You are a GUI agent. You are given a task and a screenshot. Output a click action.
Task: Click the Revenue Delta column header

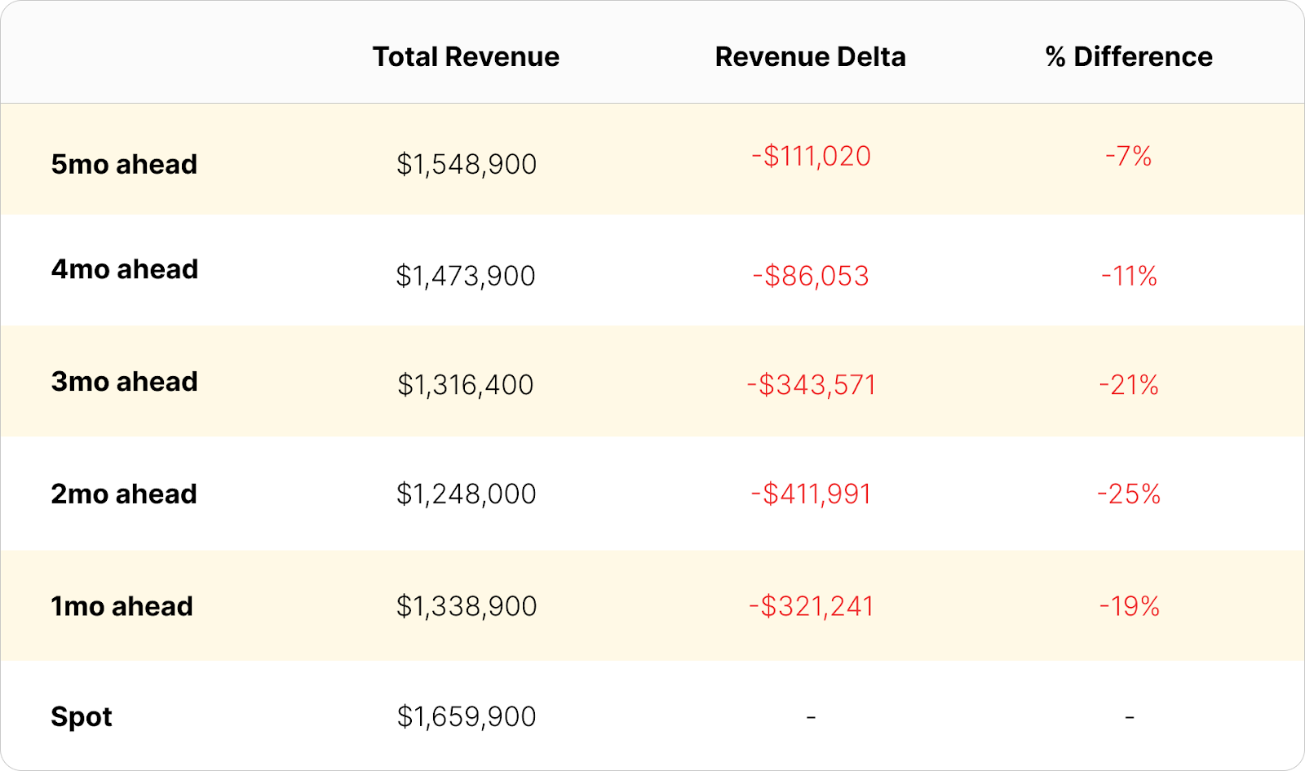click(810, 57)
